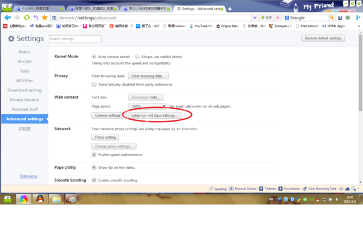363x230 pixels.
Task: Click the status bar speaker mute icon
Action: (x=341, y=189)
